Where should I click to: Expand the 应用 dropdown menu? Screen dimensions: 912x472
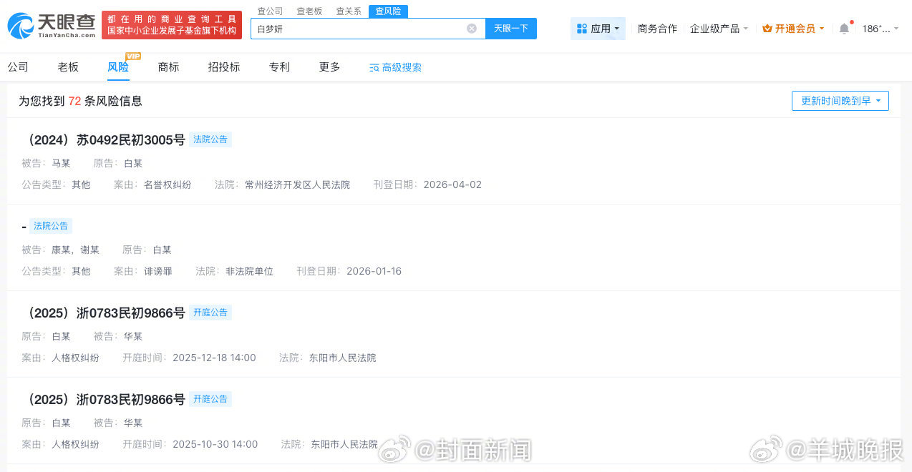pyautogui.click(x=598, y=29)
